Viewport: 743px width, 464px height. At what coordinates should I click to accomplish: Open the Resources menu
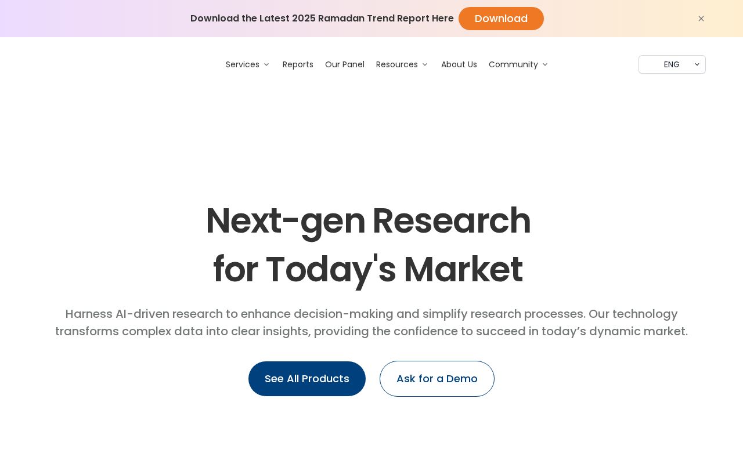[x=397, y=64]
